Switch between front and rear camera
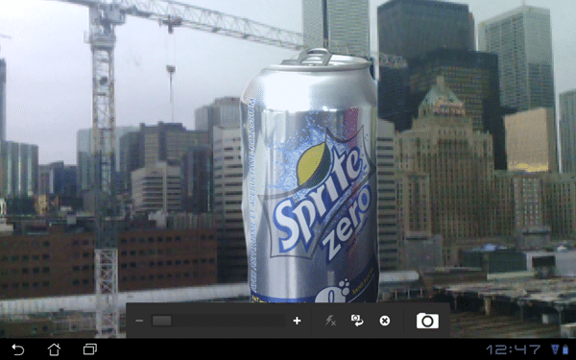 [357, 321]
